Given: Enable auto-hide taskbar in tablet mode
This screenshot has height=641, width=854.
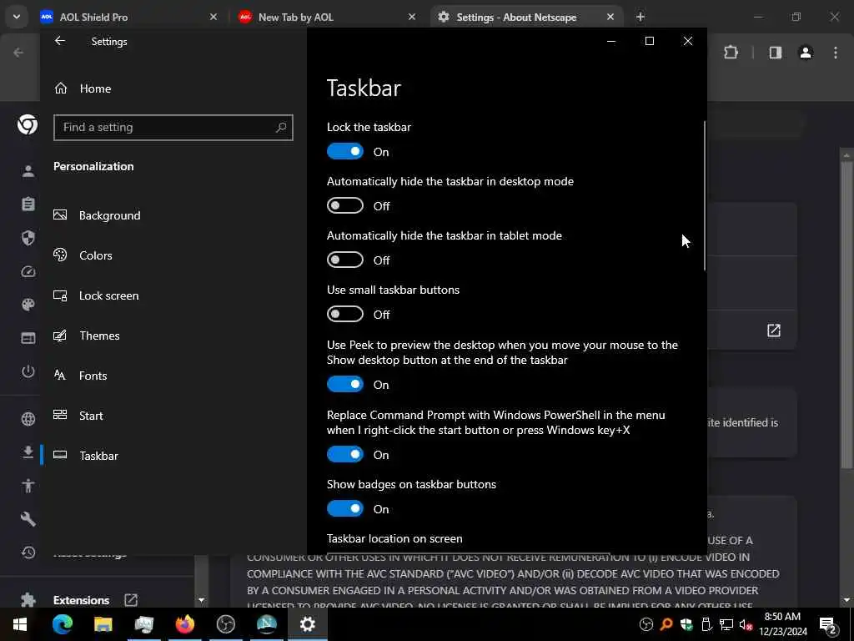Looking at the screenshot, I should click(x=344, y=260).
